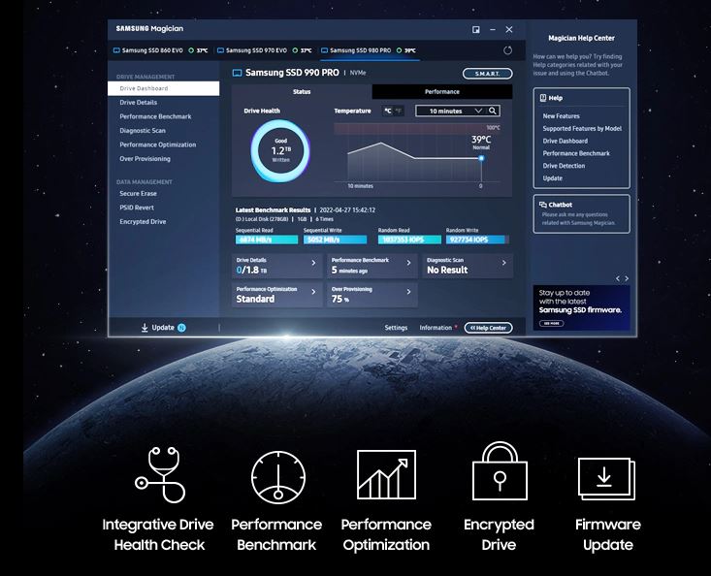Viewport: 711px width, 576px height.
Task: Open Information in the bottom bar
Action: (436, 328)
